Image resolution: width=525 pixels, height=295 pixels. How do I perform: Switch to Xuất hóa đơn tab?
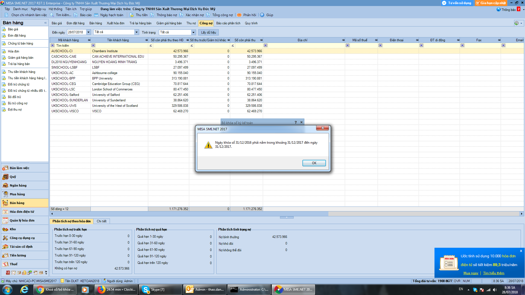(115, 23)
